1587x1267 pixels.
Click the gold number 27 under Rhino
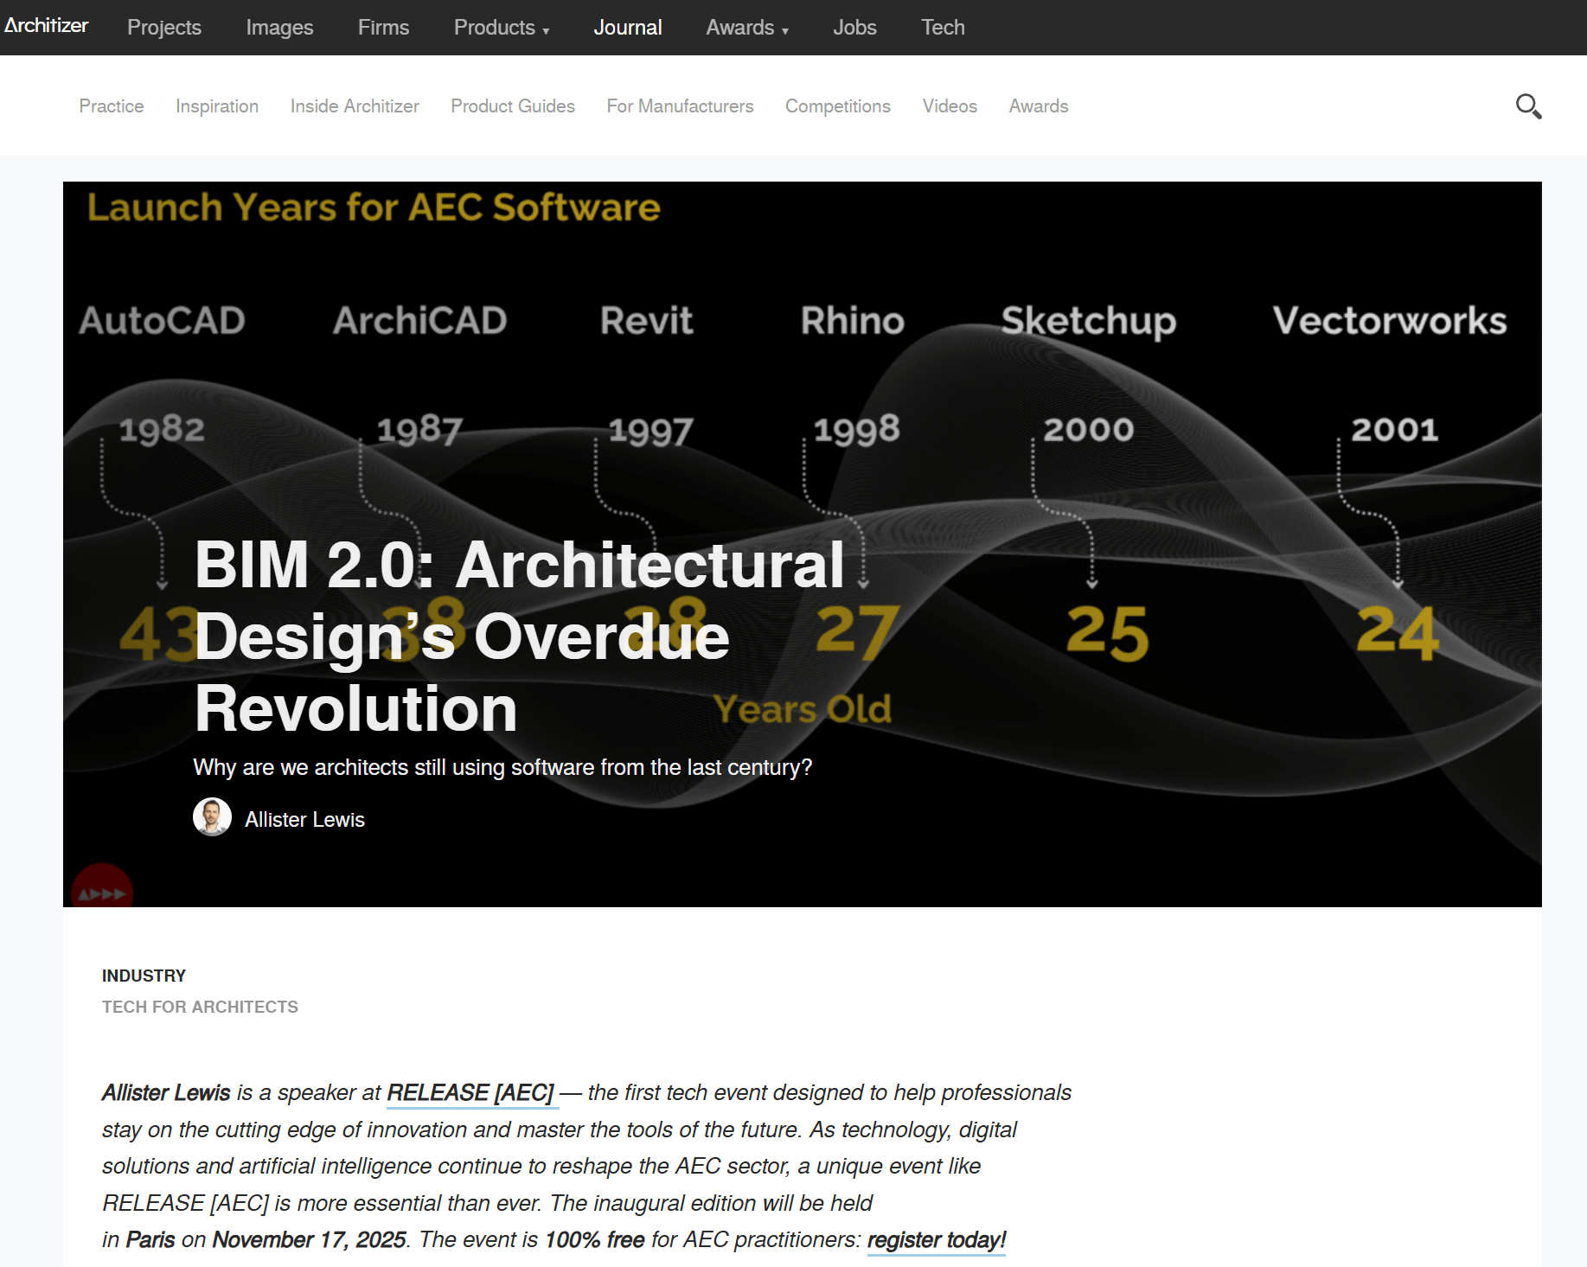tap(858, 631)
